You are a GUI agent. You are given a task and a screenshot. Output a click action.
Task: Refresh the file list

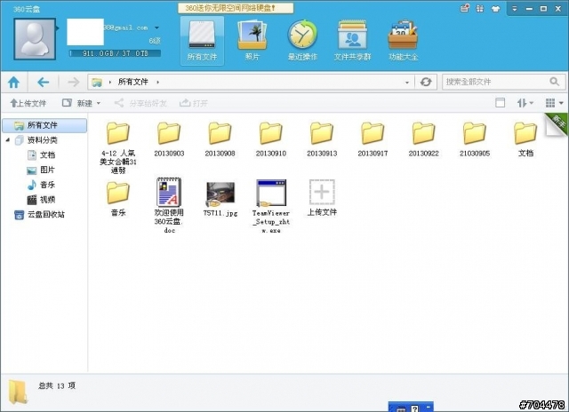tap(426, 83)
